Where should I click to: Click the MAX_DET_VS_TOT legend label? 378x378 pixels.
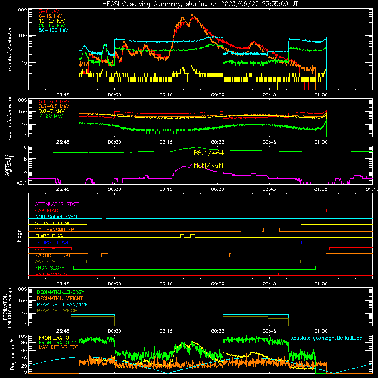(x=59, y=348)
